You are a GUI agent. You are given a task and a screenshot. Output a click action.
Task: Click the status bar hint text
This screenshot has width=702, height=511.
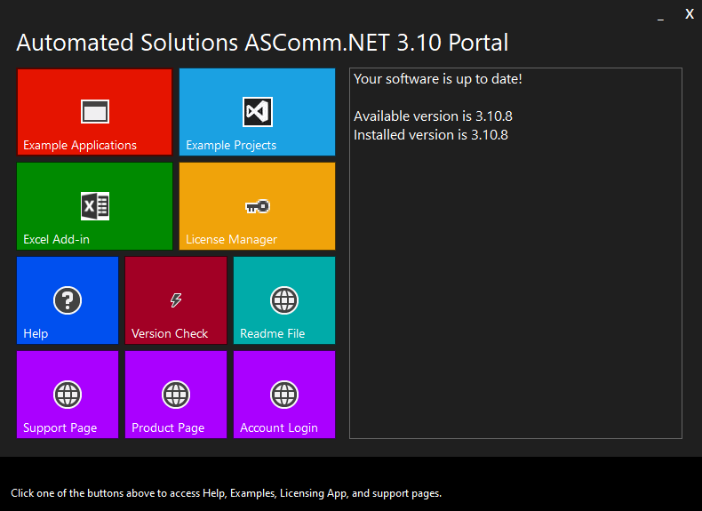coord(226,493)
